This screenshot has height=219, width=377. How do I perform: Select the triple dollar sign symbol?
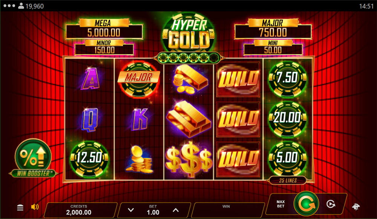[189, 159]
